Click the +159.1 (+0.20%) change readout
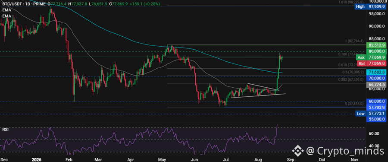Image resolution: width=388 pixels, height=162 pixels. click(x=145, y=4)
